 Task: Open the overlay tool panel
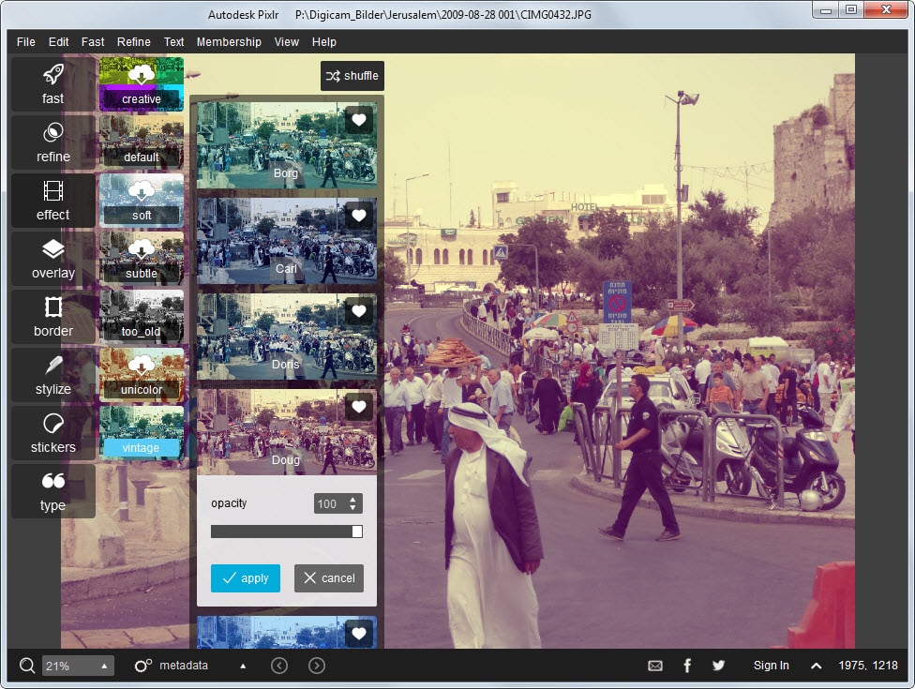(x=53, y=259)
